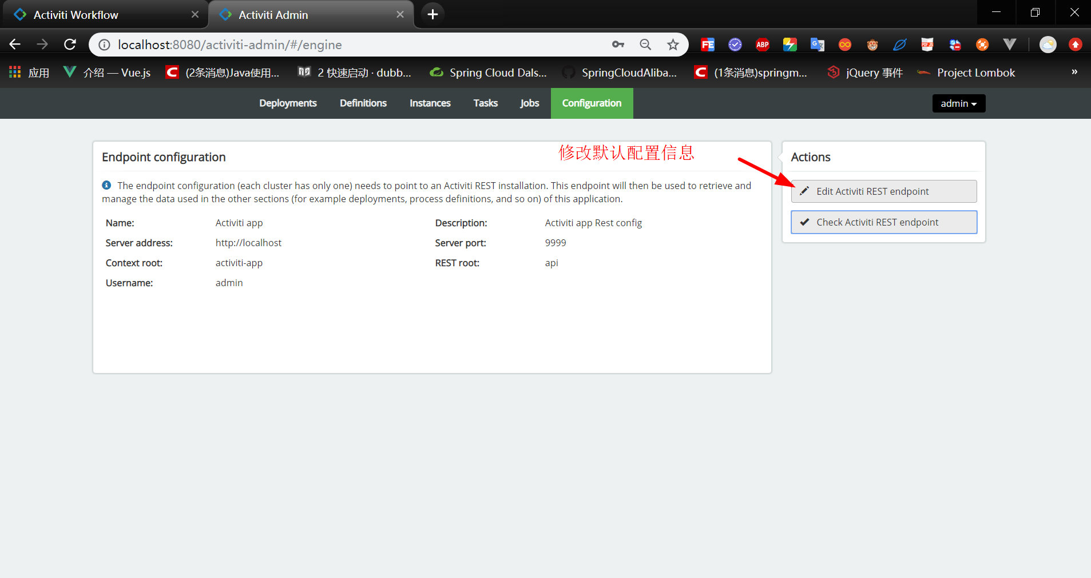Click the zoom magnifier icon in address bar
The width and height of the screenshot is (1091, 578).
(645, 45)
